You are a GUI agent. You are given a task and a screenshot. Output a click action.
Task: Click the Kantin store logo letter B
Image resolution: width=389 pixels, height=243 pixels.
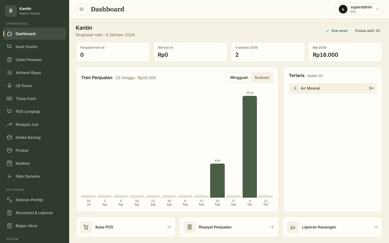11,11
